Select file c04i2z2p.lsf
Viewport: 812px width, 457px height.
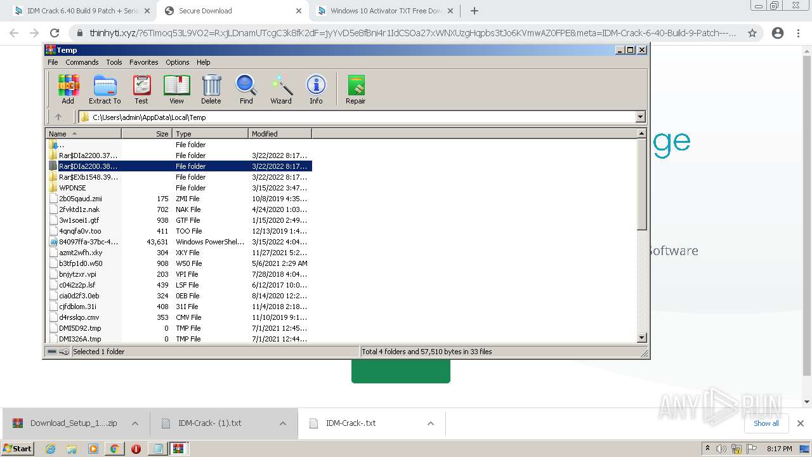click(x=179, y=285)
